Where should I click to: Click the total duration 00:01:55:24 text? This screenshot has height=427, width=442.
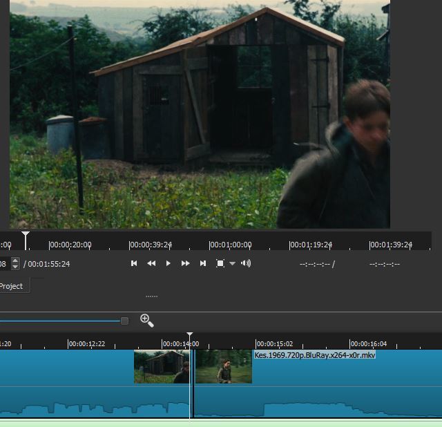point(49,264)
